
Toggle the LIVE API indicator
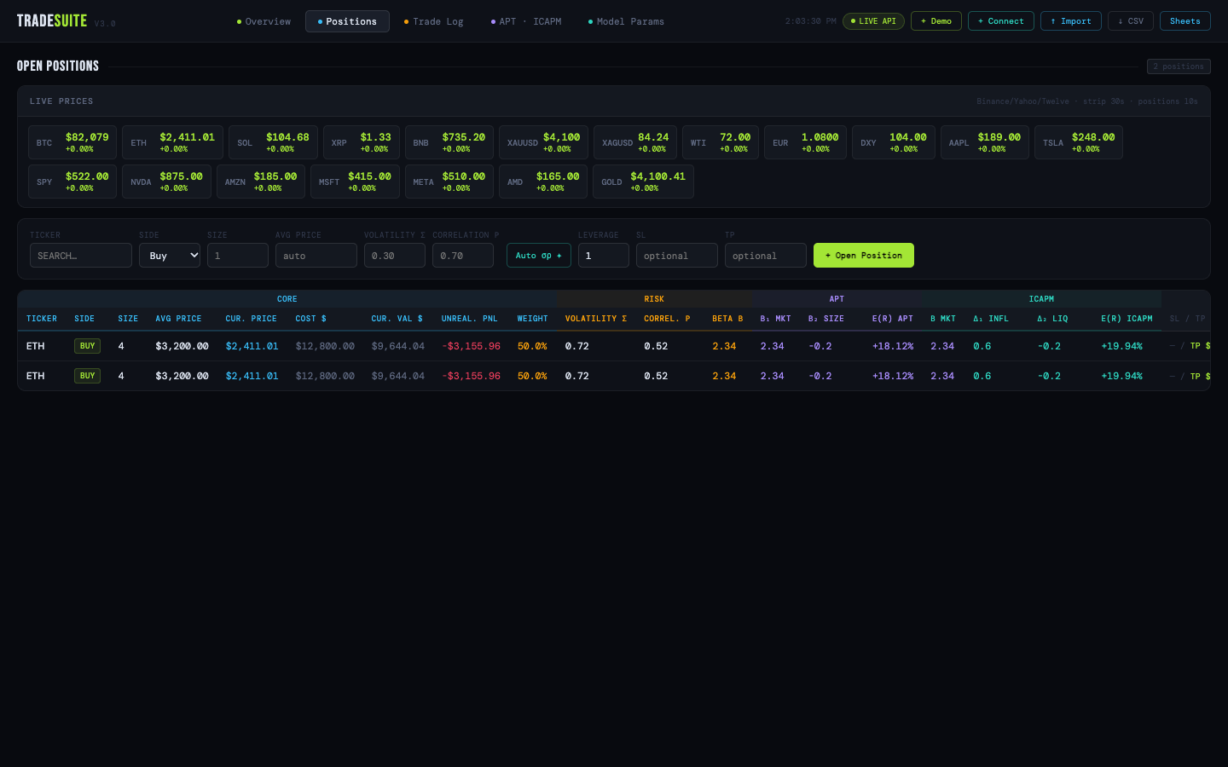873,21
